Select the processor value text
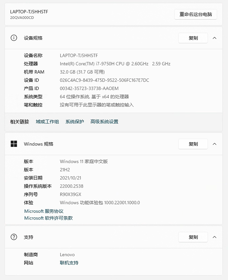 (x=115, y=64)
